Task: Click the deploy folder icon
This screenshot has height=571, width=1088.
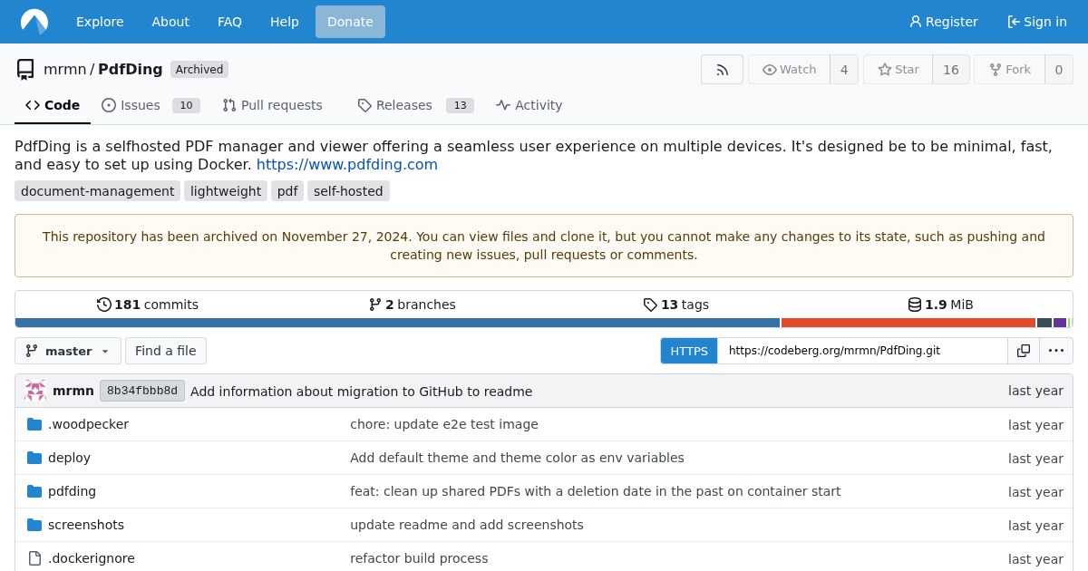Action: (34, 458)
